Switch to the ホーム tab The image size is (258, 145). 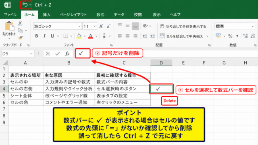29,14
